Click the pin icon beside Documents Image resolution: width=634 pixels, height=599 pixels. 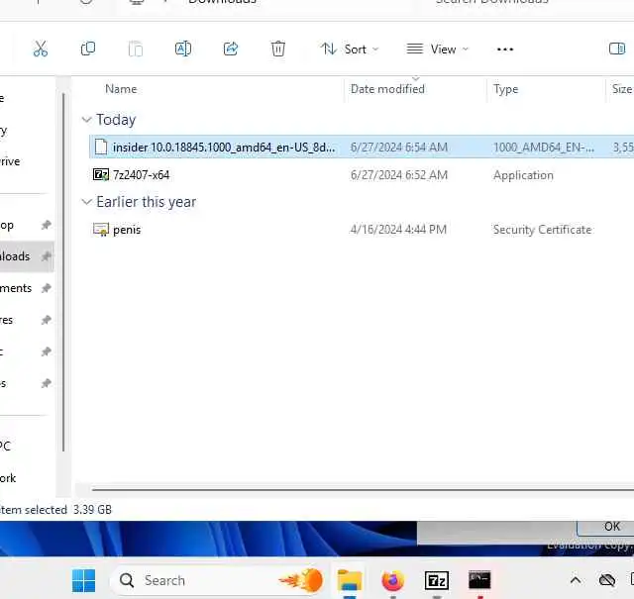coord(47,288)
